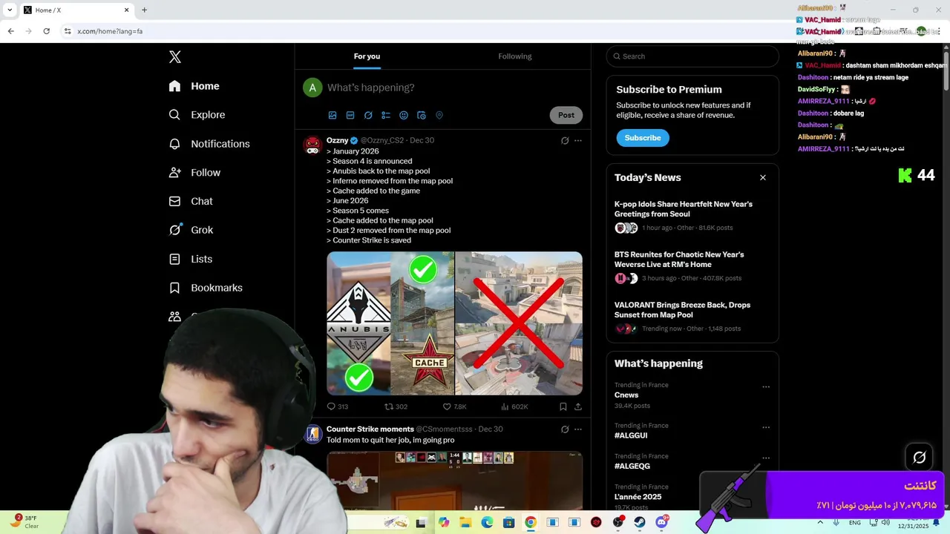This screenshot has width=950, height=534.
Task: Open the Anubis and Cache image
Action: (390, 323)
